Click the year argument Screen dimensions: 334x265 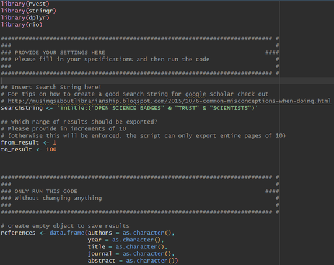pos(95,240)
